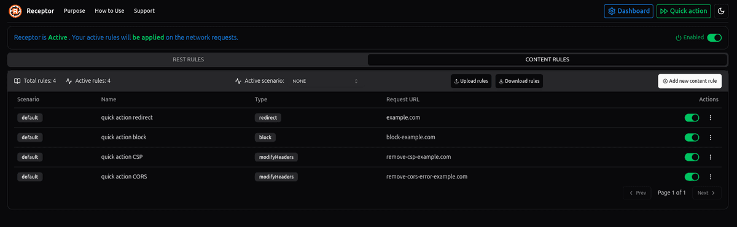Click the example.com request URL
The width and height of the screenshot is (737, 227).
click(404, 118)
